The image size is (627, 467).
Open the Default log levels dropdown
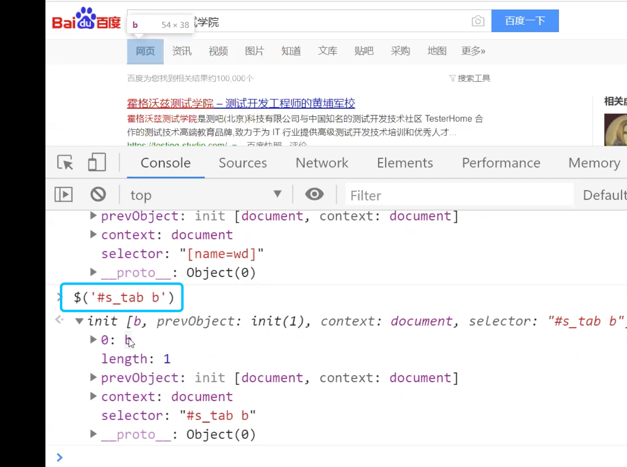(605, 195)
